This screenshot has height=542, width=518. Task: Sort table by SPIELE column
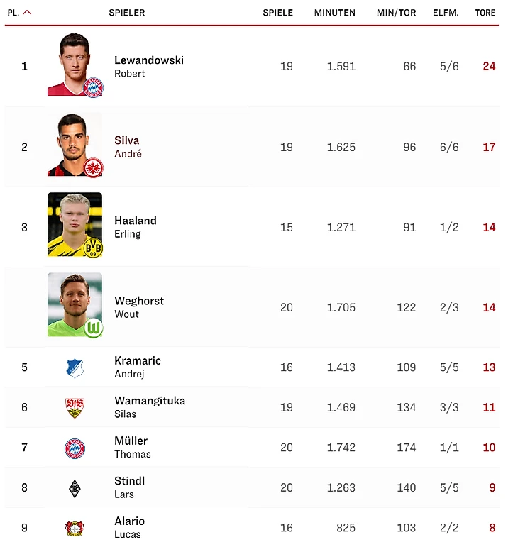(277, 13)
